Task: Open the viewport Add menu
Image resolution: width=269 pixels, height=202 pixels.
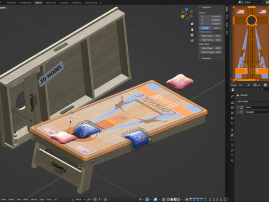Action: [18, 199]
